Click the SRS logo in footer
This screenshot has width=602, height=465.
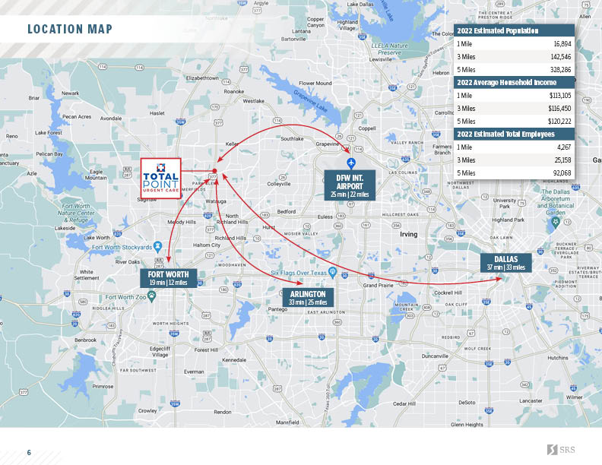[561, 449]
